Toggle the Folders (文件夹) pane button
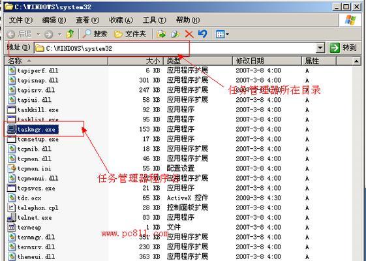 pos(130,34)
